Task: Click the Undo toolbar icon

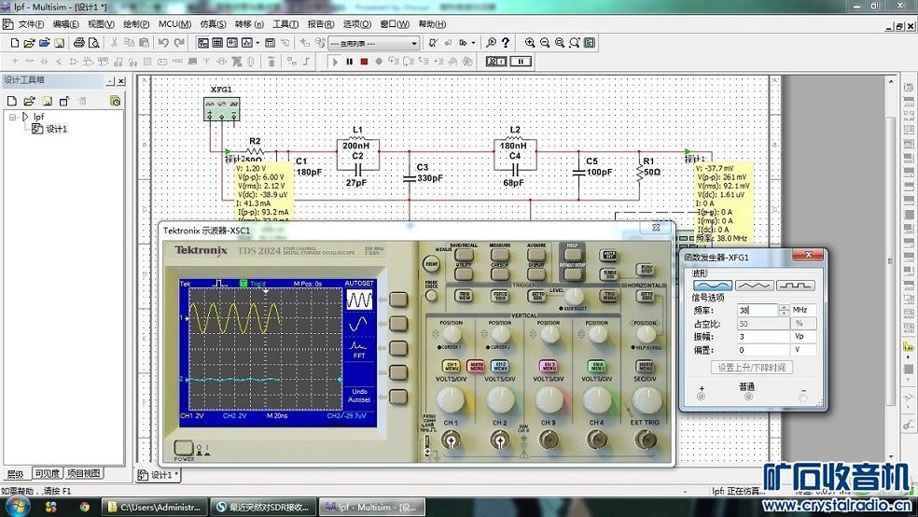Action: (x=163, y=43)
